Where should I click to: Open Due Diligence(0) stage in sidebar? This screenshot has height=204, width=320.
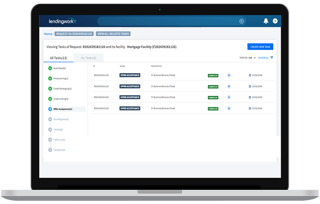[61, 119]
